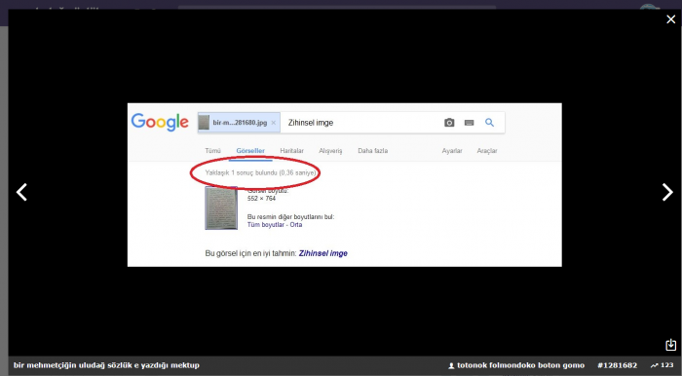Click the letter image thumbnail
Viewport: 682px width, 376px height.
221,207
